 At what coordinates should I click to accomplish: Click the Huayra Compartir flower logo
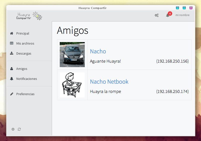coord(37,16)
